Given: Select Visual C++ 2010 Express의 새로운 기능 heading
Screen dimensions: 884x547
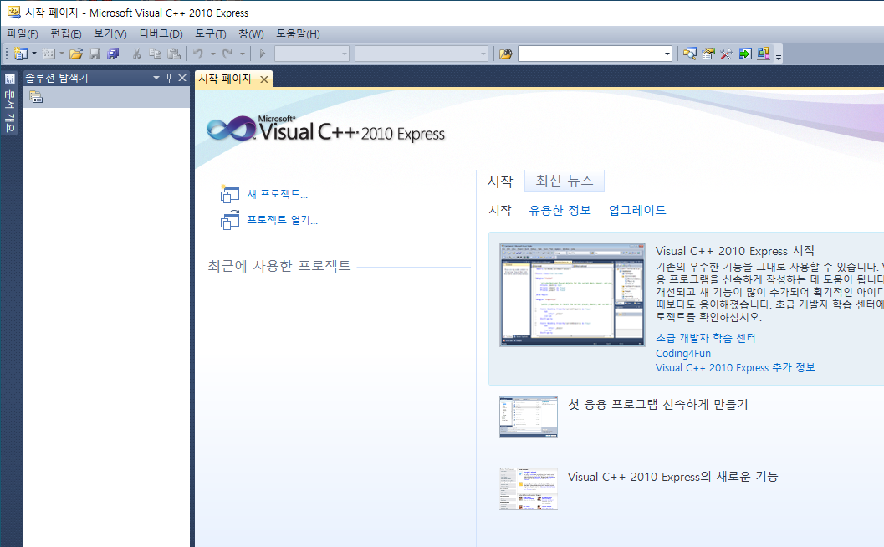Looking at the screenshot, I should 672,477.
